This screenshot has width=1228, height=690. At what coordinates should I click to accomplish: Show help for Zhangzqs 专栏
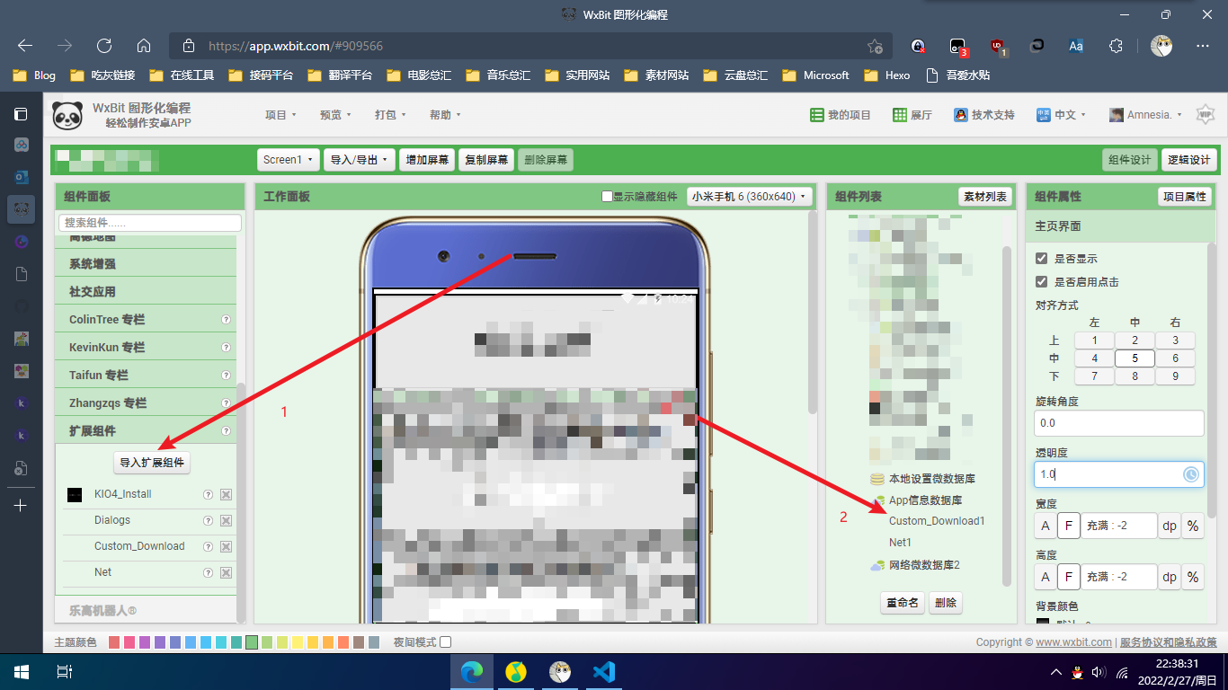point(227,403)
